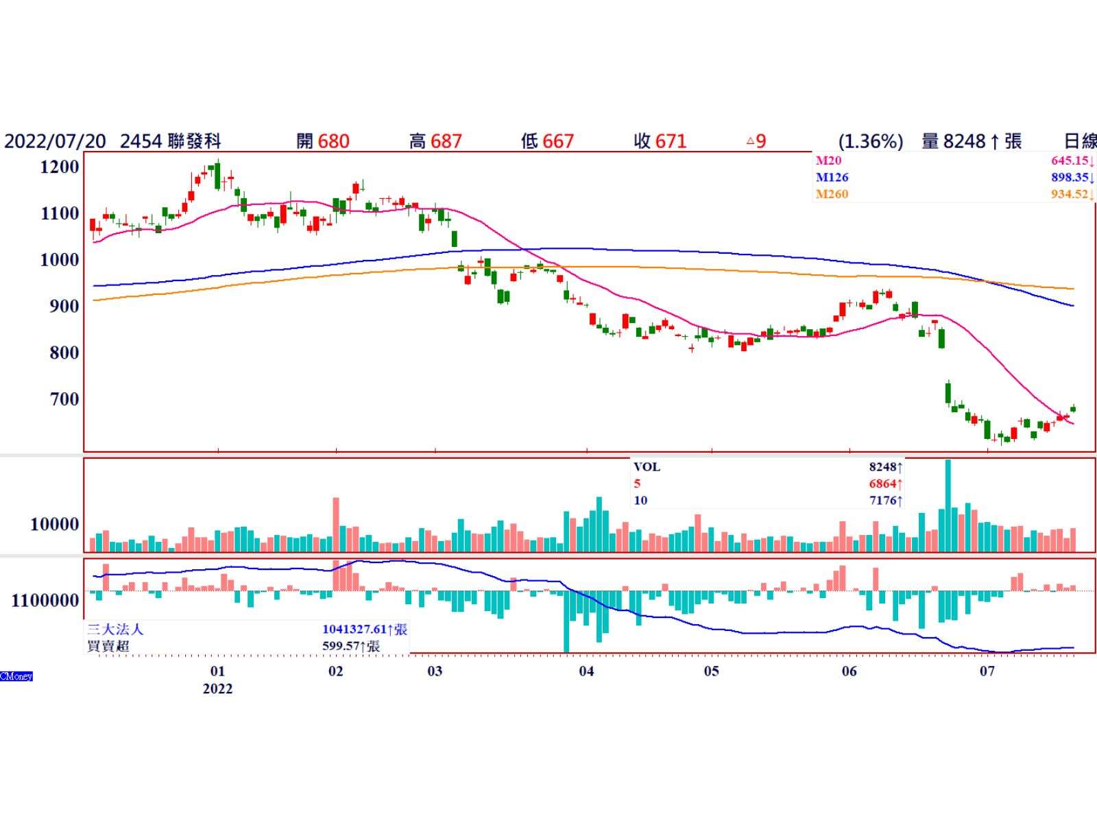Viewport: 1097px width, 823px height.
Task: Click the (1.36%) percentage change text
Action: click(870, 141)
